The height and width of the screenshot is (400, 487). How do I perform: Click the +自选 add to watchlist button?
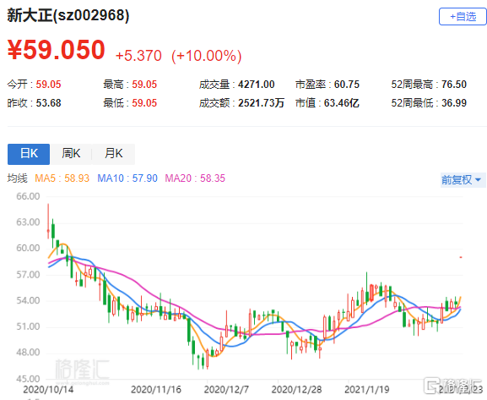click(x=463, y=16)
